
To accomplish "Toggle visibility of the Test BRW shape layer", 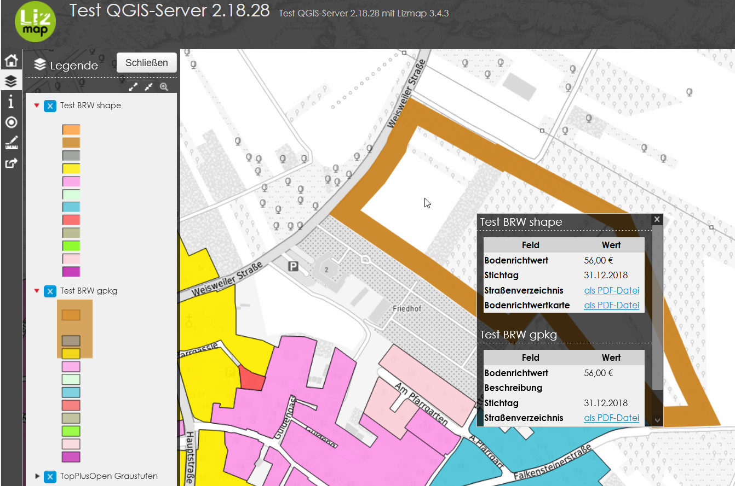I will tap(50, 106).
